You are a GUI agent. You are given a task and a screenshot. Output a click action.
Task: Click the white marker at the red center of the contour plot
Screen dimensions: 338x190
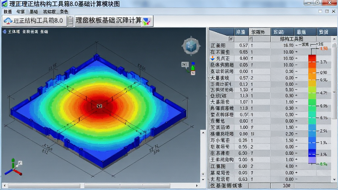(99, 106)
